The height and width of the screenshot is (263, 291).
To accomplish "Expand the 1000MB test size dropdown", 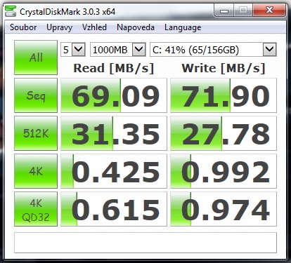I will pyautogui.click(x=139, y=49).
